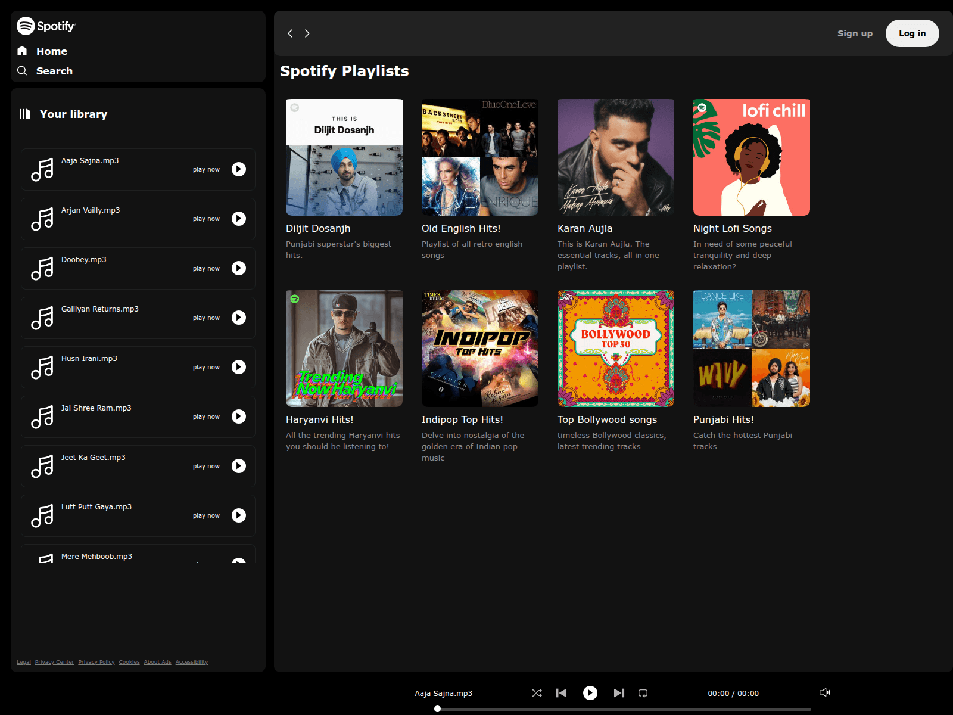Click the Your library icon
The height and width of the screenshot is (715, 953).
pos(24,114)
